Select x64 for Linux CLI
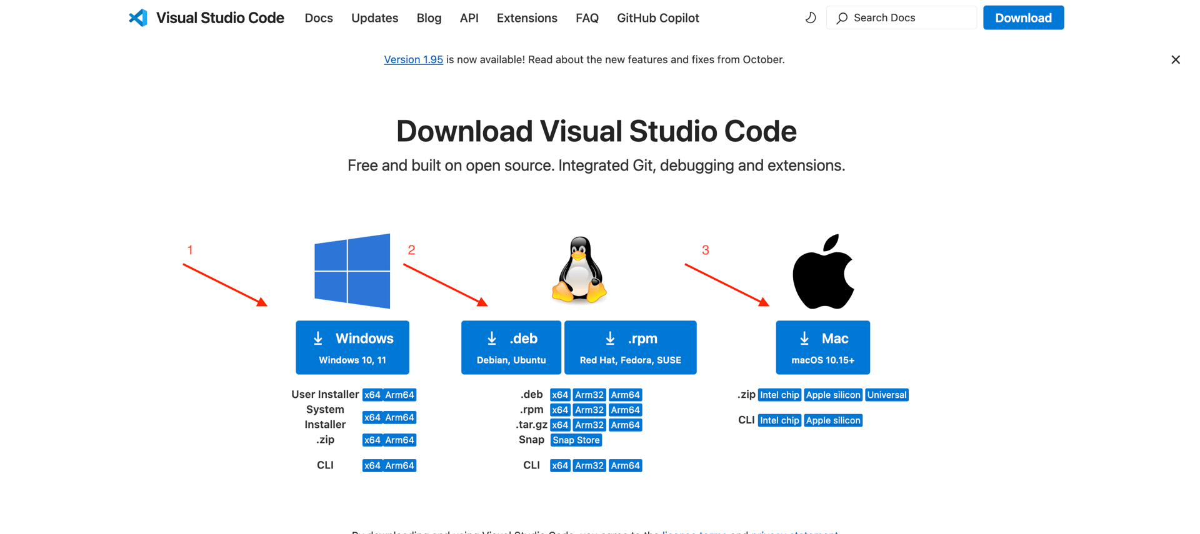The width and height of the screenshot is (1200, 534). 560,465
